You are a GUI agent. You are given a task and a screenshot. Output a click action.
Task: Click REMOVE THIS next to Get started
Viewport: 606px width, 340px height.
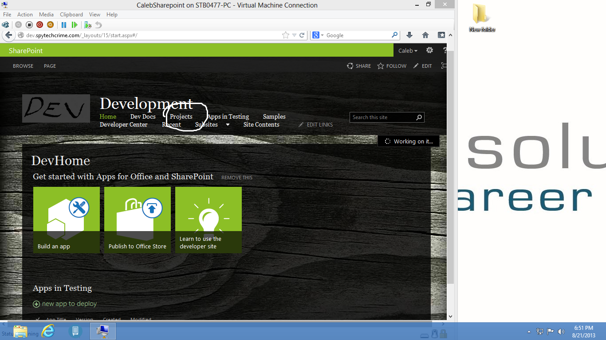click(237, 178)
